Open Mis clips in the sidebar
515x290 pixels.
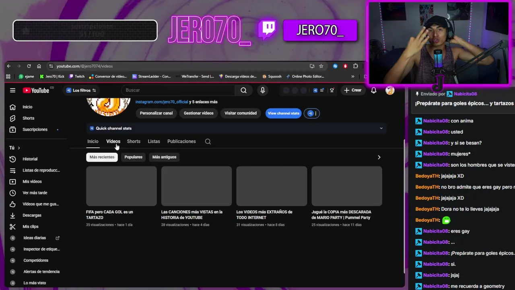(x=31, y=227)
